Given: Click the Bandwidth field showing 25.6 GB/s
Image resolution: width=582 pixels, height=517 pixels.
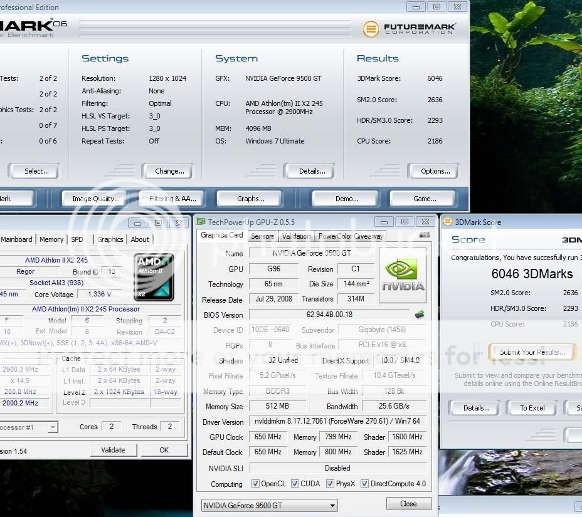Looking at the screenshot, I should click(x=394, y=405).
